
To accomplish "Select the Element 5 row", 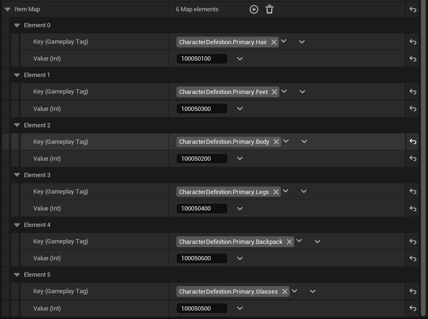I will pos(210,275).
